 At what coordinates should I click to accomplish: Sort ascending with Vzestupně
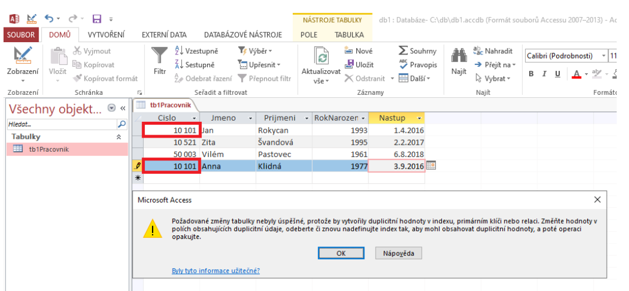[197, 52]
